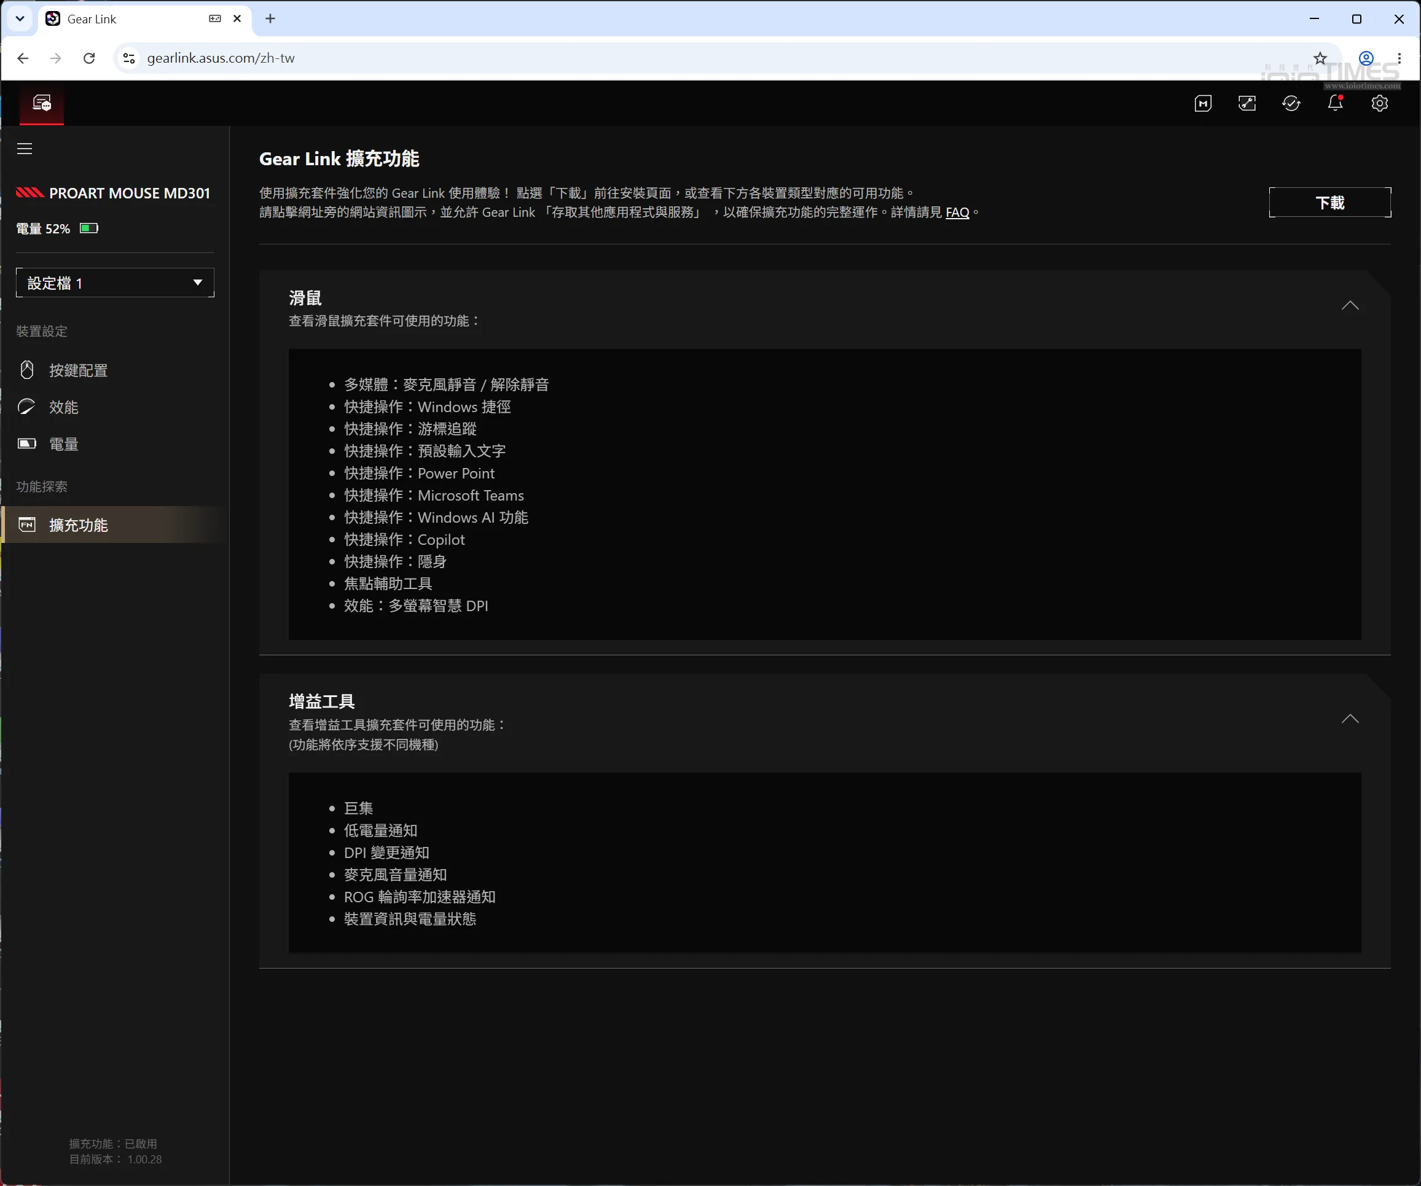
Task: Click 效能：多螢幕智慧 DPI list item
Action: click(x=416, y=606)
